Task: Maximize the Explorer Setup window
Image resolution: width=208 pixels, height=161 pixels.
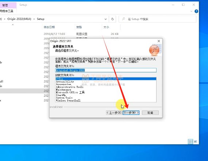Action: tap(183, 5)
